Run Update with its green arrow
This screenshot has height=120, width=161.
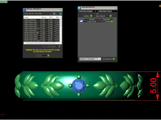click(x=91, y=16)
